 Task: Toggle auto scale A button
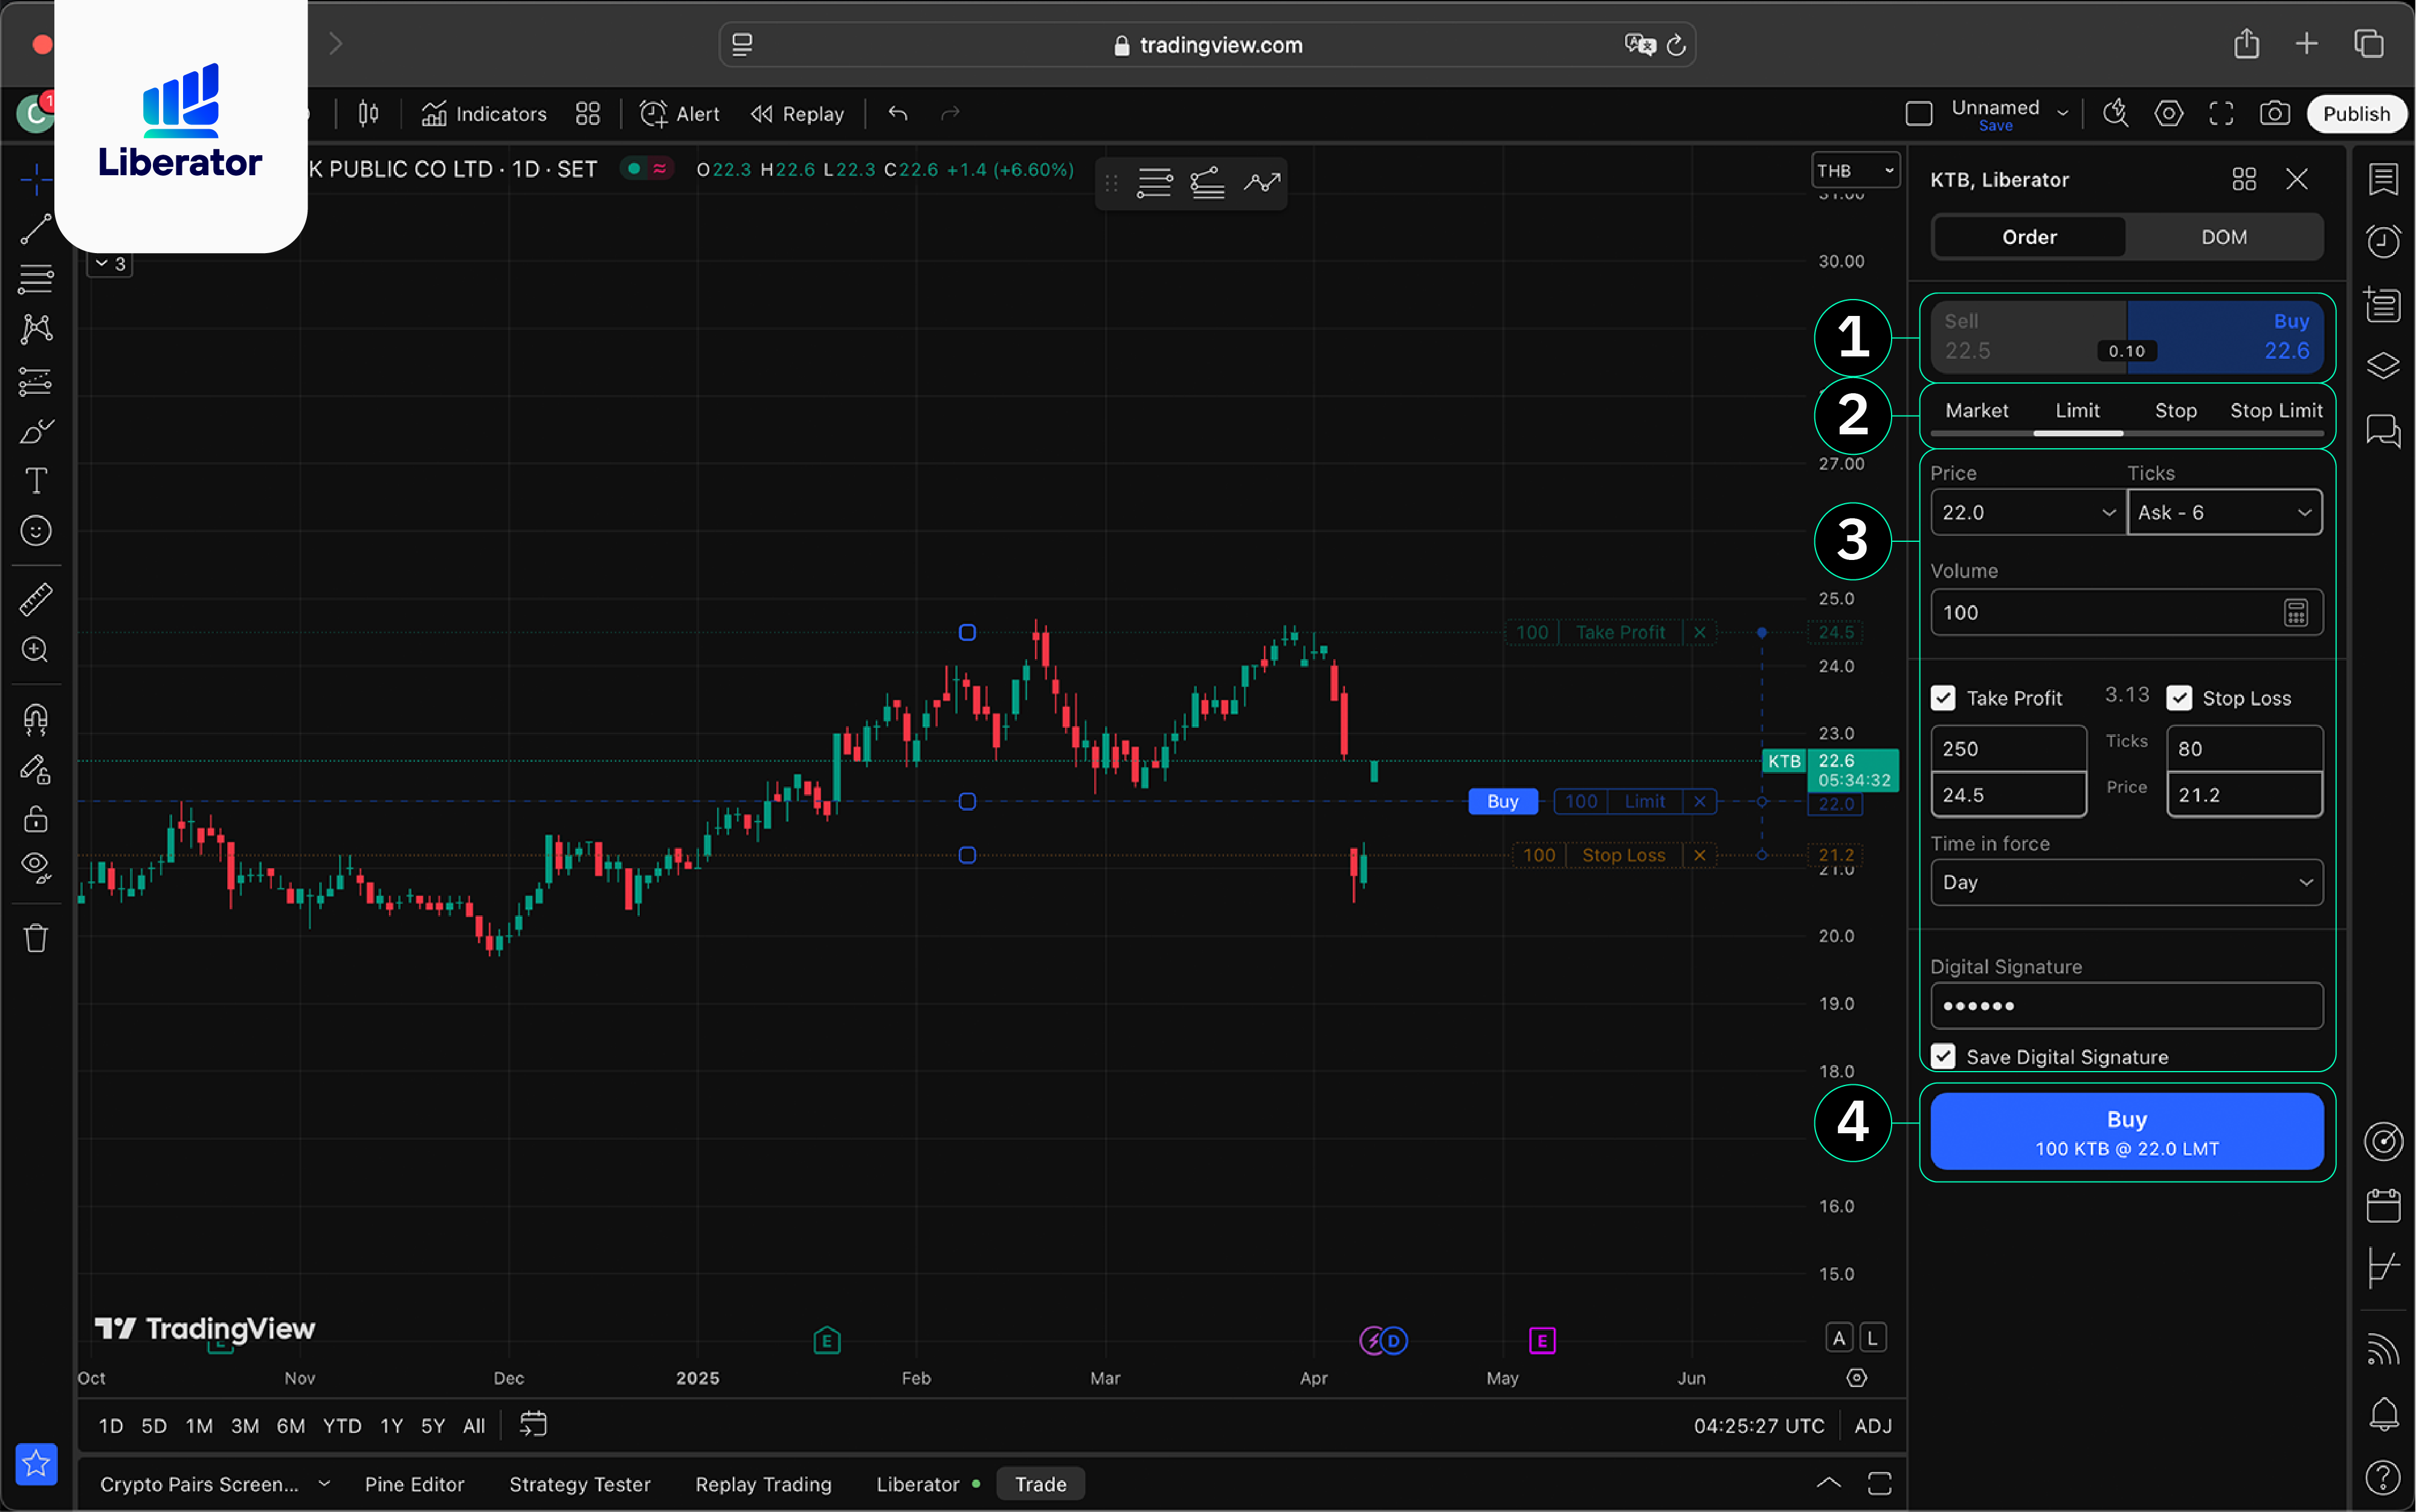(x=1838, y=1338)
